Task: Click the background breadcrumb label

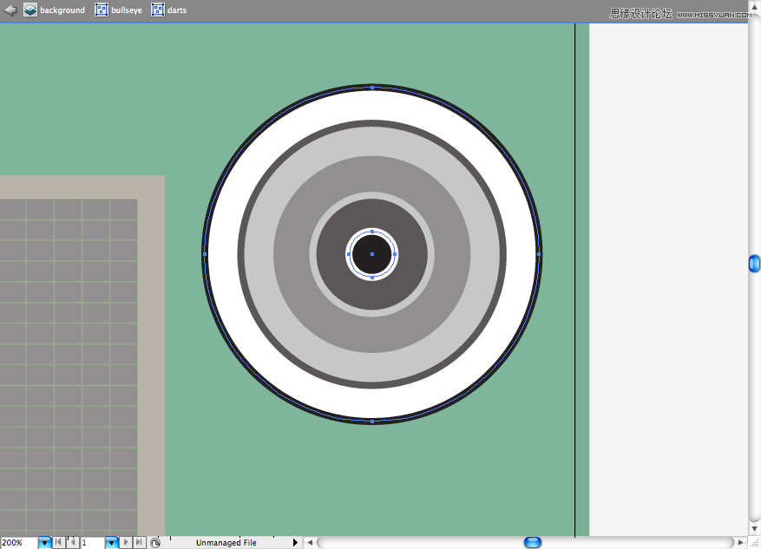Action: tap(62, 10)
